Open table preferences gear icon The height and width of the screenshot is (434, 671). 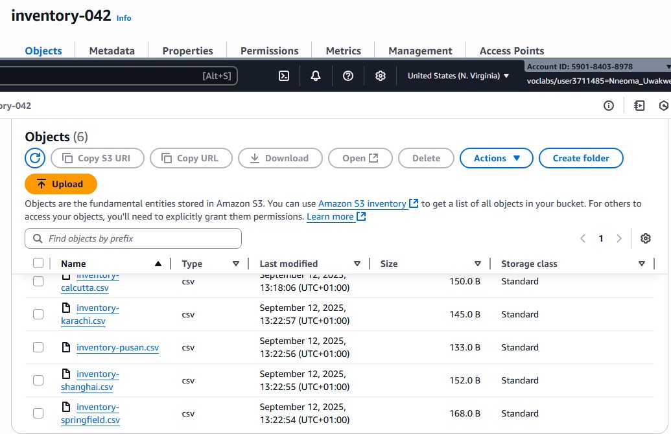point(646,238)
